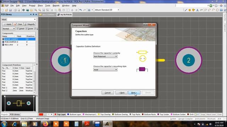The height and width of the screenshot is (127, 227).
Task: Open the Mask dropdown in PCB Library
Action: point(35,19)
